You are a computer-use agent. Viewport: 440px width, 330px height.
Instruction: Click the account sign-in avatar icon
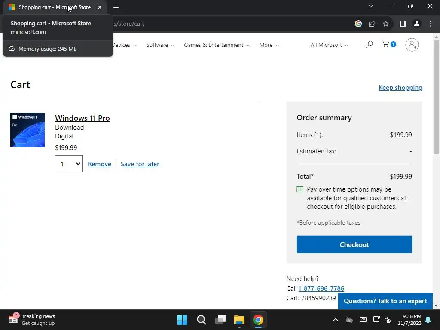(x=412, y=45)
